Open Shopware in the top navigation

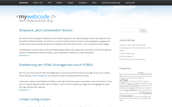coord(83,3)
